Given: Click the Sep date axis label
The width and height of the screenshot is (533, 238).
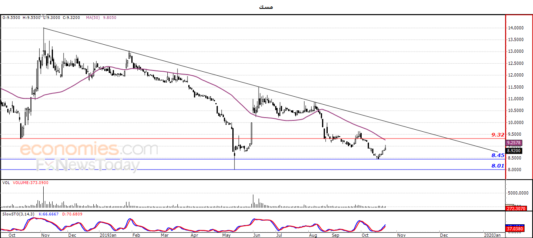Looking at the screenshot, I should [335, 234].
